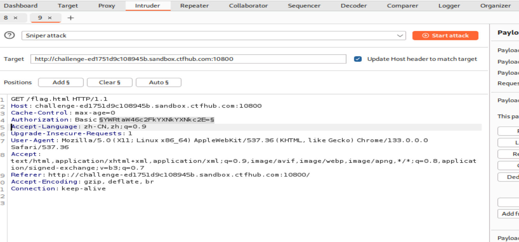The image size is (519, 242).
Task: Click the Add § position button
Action: [61, 82]
